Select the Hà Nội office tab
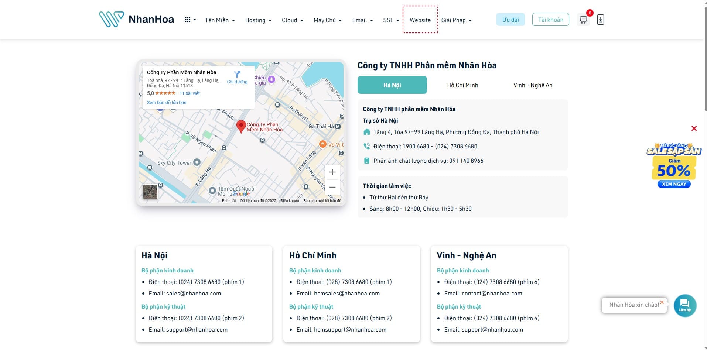 (392, 85)
